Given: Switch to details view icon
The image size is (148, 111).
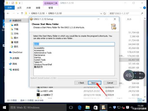Looking at the screenshot, I should pyautogui.click(x=140, y=100).
